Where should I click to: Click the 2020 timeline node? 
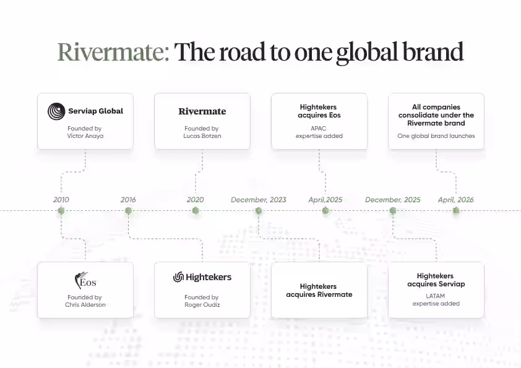(196, 210)
